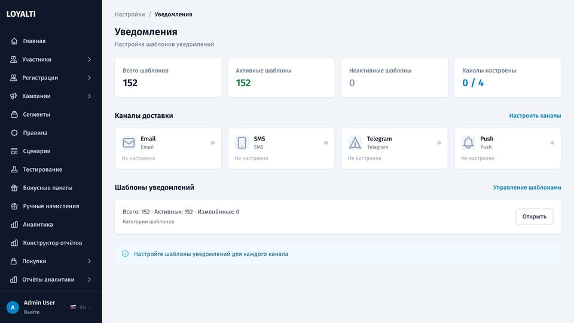Go to Главная in the sidebar

[x=51, y=41]
